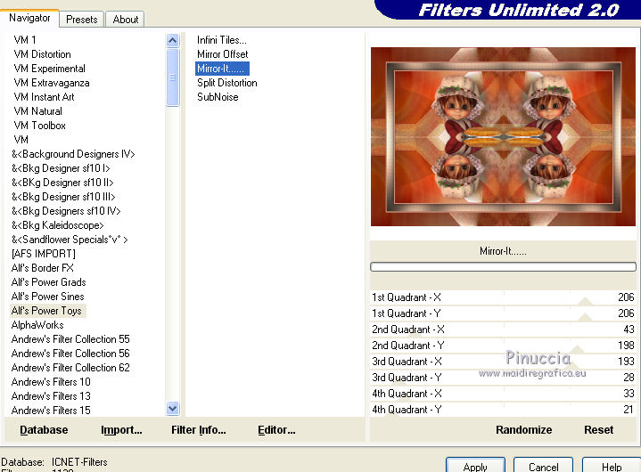The height and width of the screenshot is (472, 641).
Task: Click the category list scroll down arrow
Action: tap(173, 408)
